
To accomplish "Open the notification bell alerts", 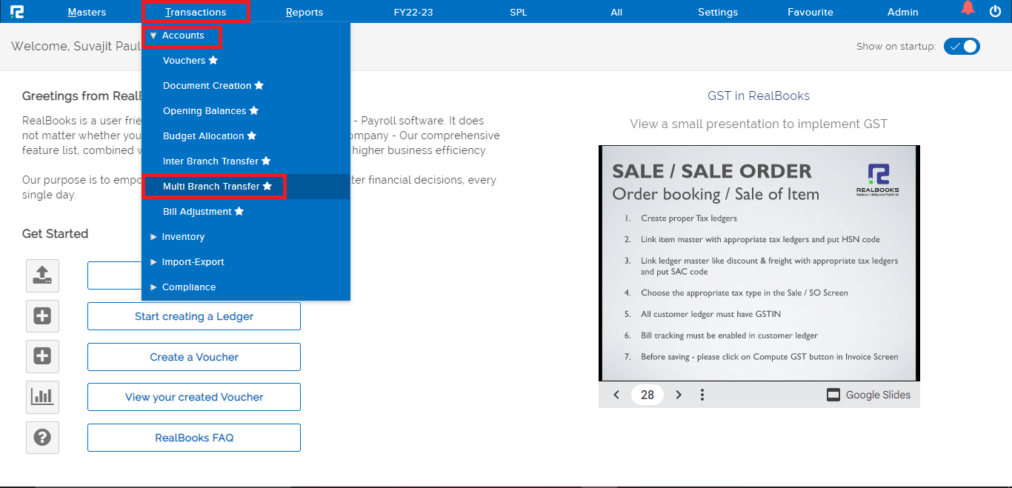I will (x=968, y=9).
